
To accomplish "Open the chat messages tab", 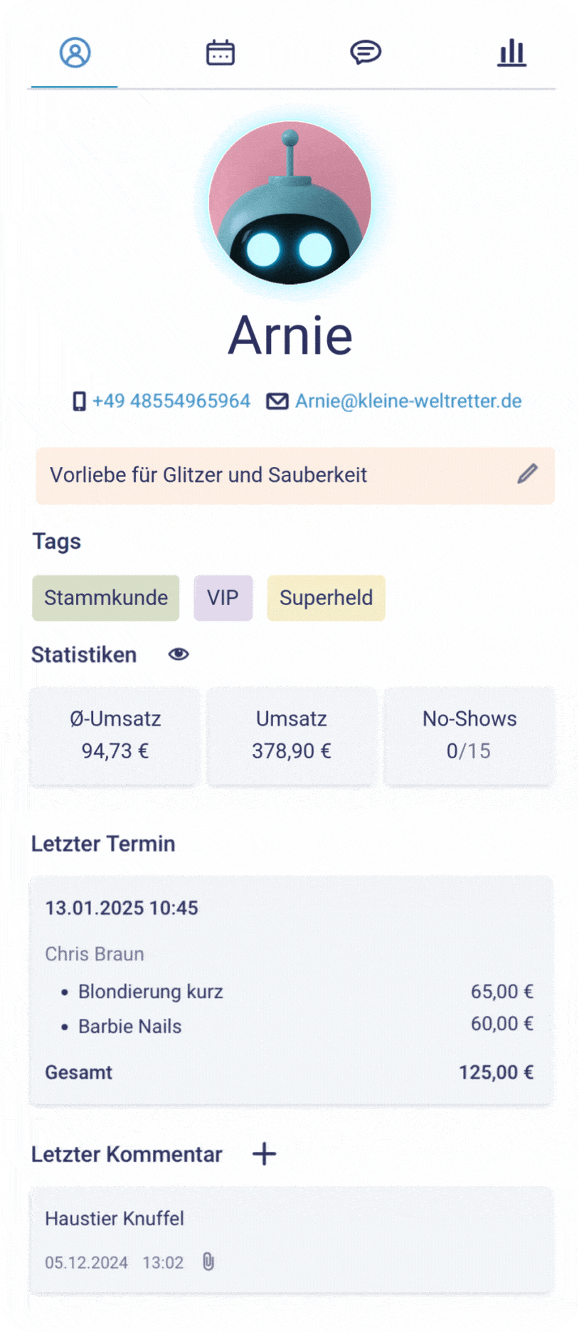I will [x=366, y=53].
